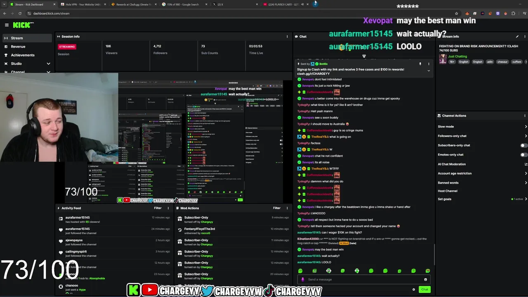This screenshot has width=528, height=297.
Task: Toggle Subscribers-only chat switch
Action: tap(523, 146)
